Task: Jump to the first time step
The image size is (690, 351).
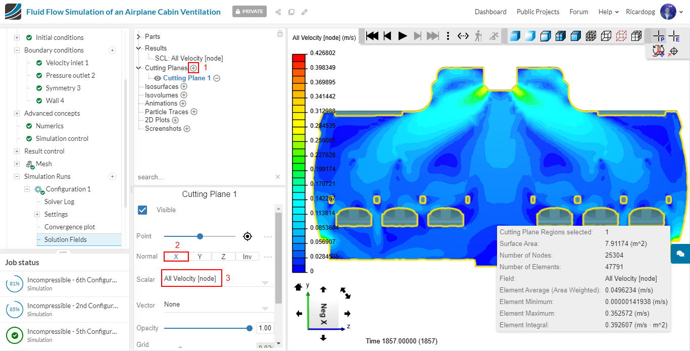Action: [372, 36]
